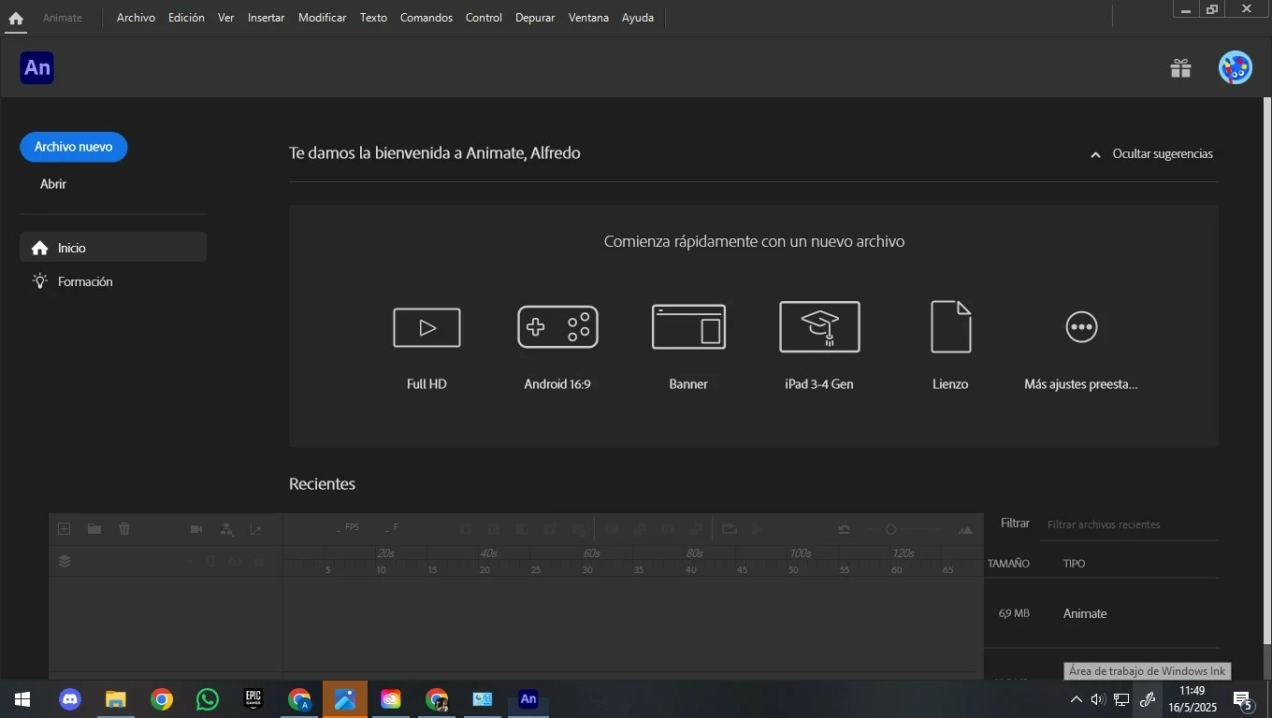Viewport: 1272px width, 718px height.
Task: Open the Archivo menu
Action: click(136, 18)
